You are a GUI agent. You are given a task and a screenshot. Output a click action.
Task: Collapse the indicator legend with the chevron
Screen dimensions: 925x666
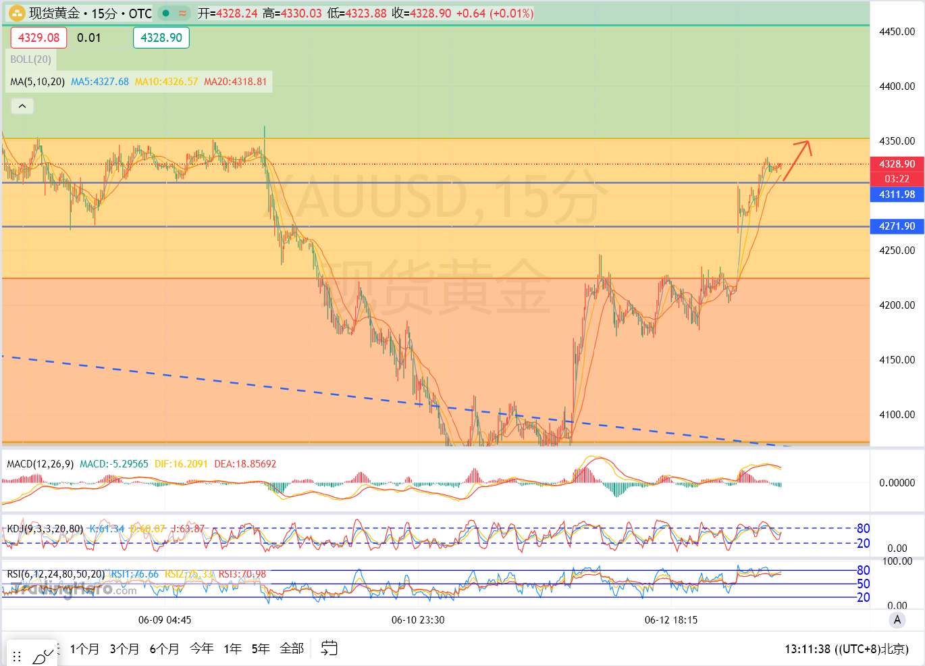(22, 106)
